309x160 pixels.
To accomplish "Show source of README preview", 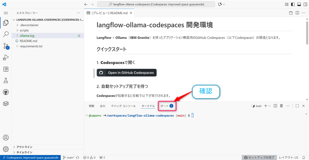I will [291, 13].
